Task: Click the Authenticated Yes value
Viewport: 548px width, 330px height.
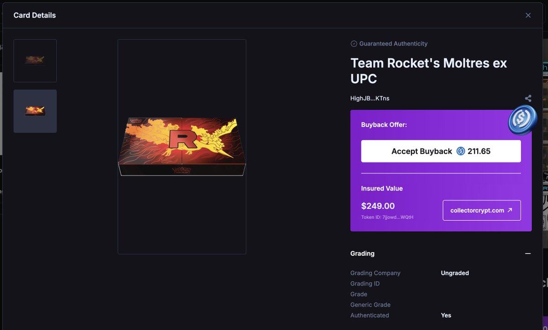Action: pyautogui.click(x=446, y=315)
